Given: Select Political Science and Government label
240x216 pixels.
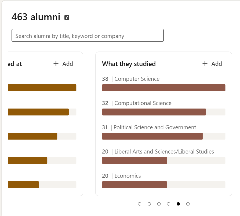Looking at the screenshot, I should pos(155,127).
